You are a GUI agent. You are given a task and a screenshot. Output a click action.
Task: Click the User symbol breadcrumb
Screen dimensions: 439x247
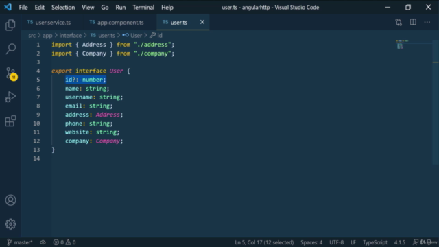132,36
